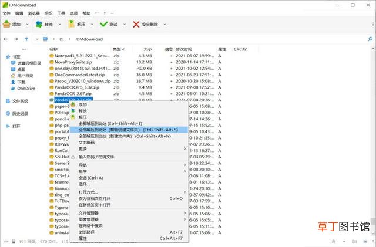Click the plus icon at status bar left

click(x=6, y=242)
